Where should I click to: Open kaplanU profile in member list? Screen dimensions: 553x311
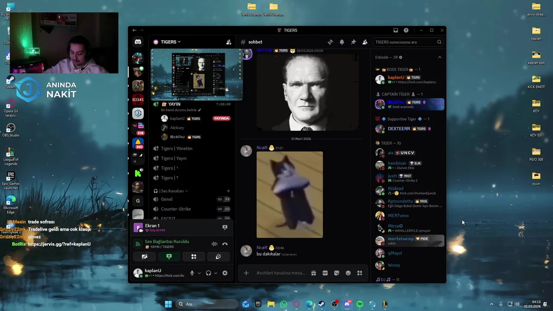point(409,79)
